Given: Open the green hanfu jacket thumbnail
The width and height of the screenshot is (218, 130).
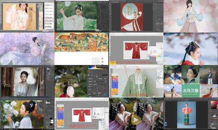Looking at the screenshot, I should pyautogui.click(x=136, y=81).
